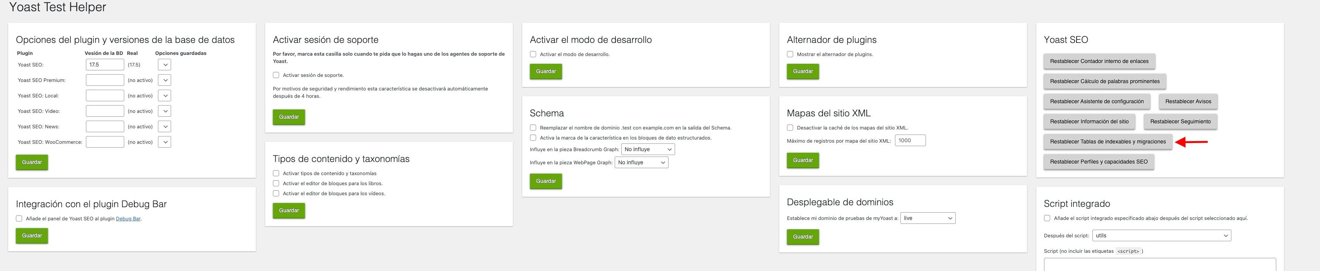
Task: Click the Yoast SEO: Local DB version field
Action: tap(105, 95)
